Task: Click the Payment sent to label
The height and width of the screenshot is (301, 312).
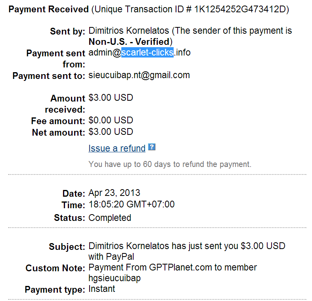Action: tap(49, 76)
